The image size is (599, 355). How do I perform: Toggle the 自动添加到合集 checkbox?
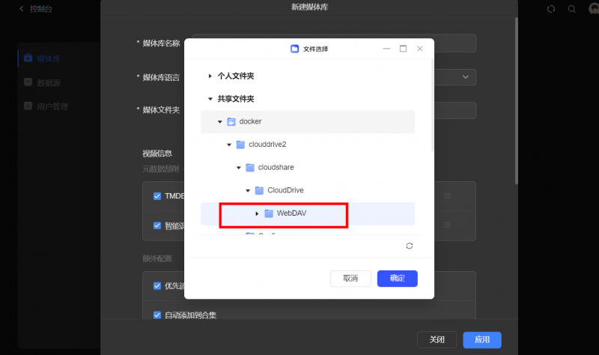(x=157, y=315)
